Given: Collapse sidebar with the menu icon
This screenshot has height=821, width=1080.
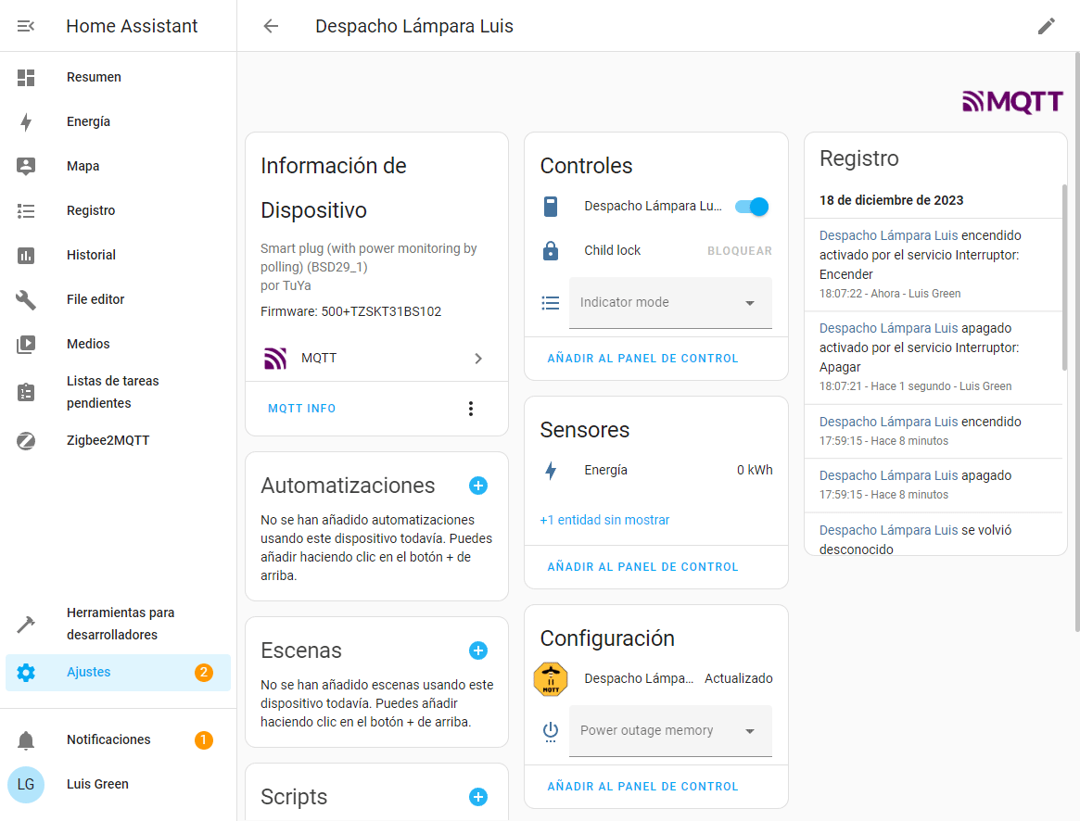Looking at the screenshot, I should [x=26, y=26].
